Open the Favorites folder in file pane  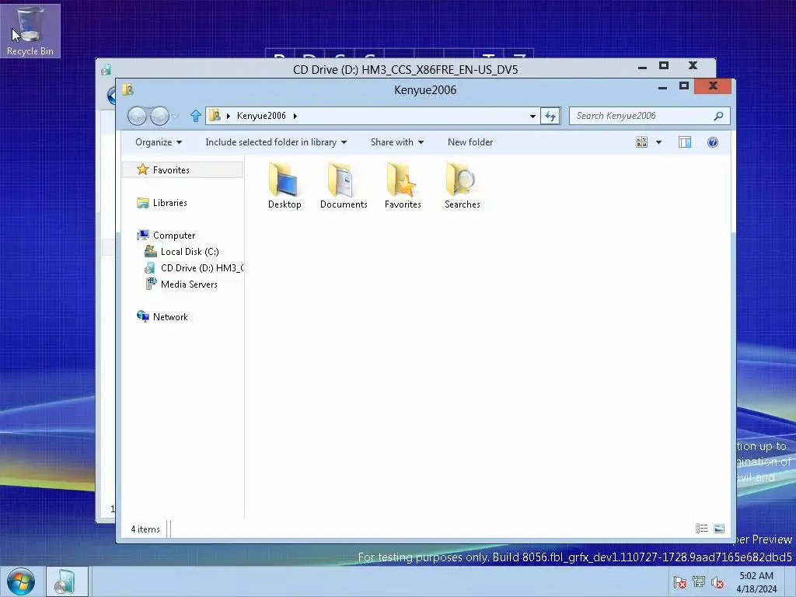click(x=403, y=186)
